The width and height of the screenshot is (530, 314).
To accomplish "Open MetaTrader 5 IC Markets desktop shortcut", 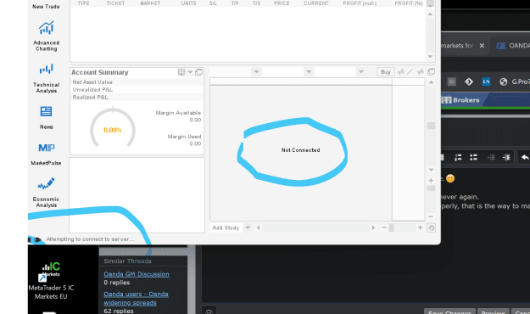I will click(51, 281).
